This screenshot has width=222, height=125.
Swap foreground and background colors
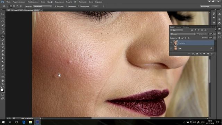[4, 87]
